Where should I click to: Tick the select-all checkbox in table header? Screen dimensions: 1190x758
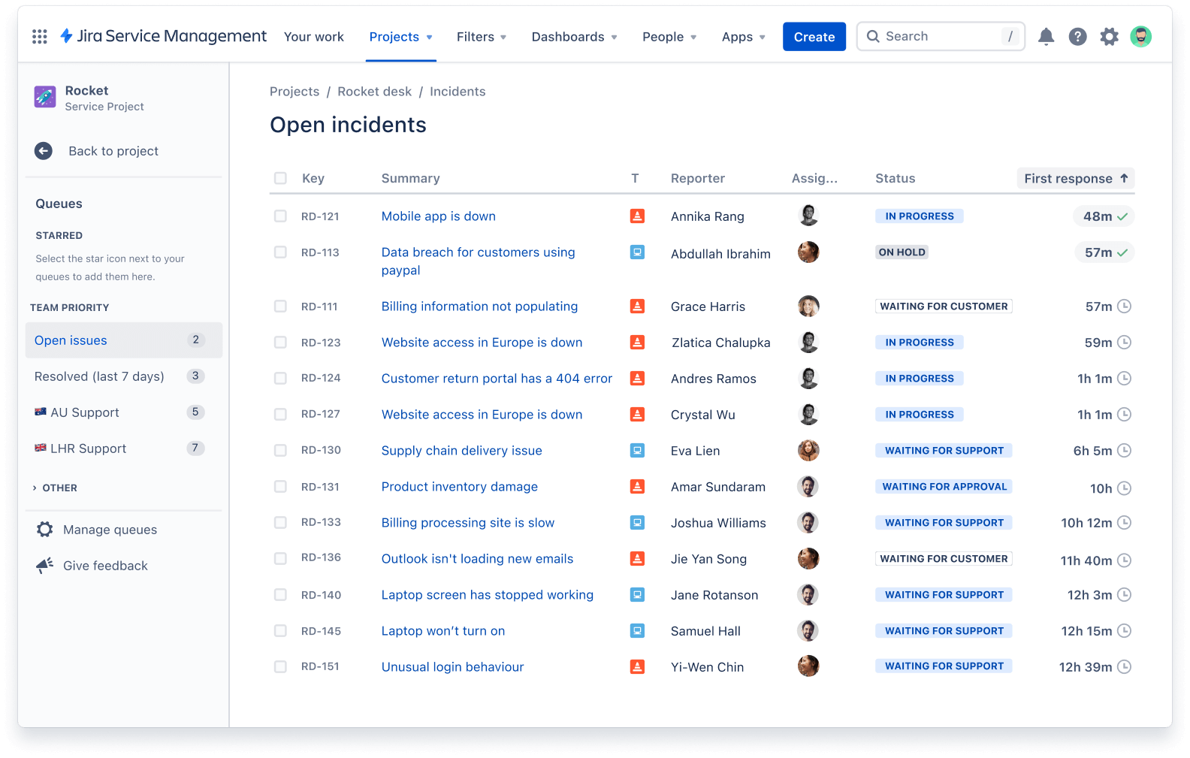click(280, 178)
